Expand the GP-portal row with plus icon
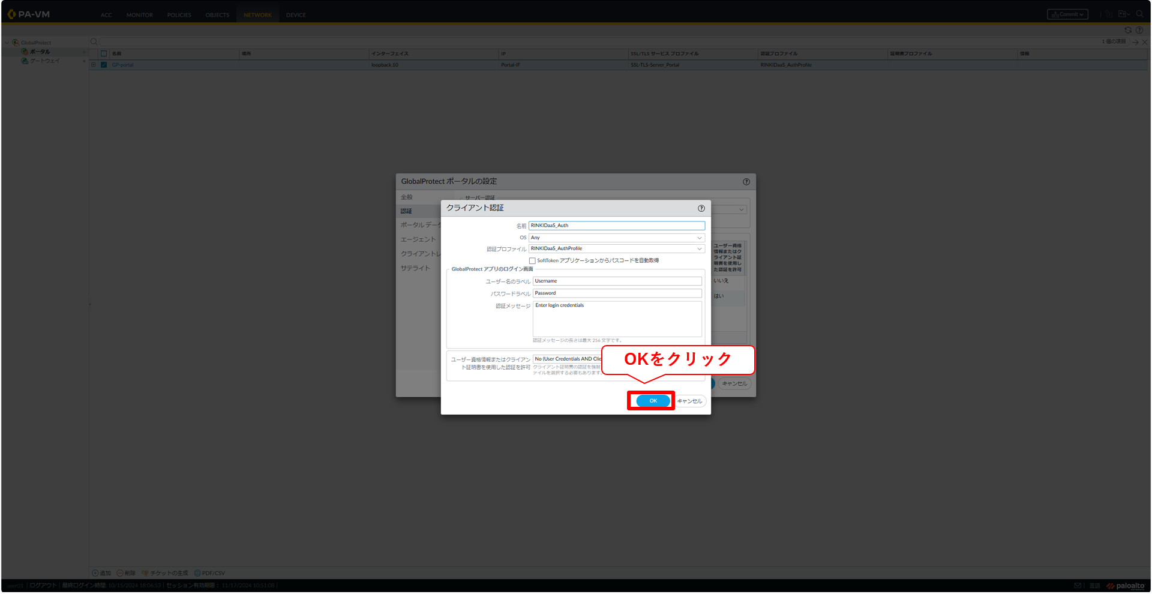The image size is (1152, 594). pyautogui.click(x=94, y=65)
